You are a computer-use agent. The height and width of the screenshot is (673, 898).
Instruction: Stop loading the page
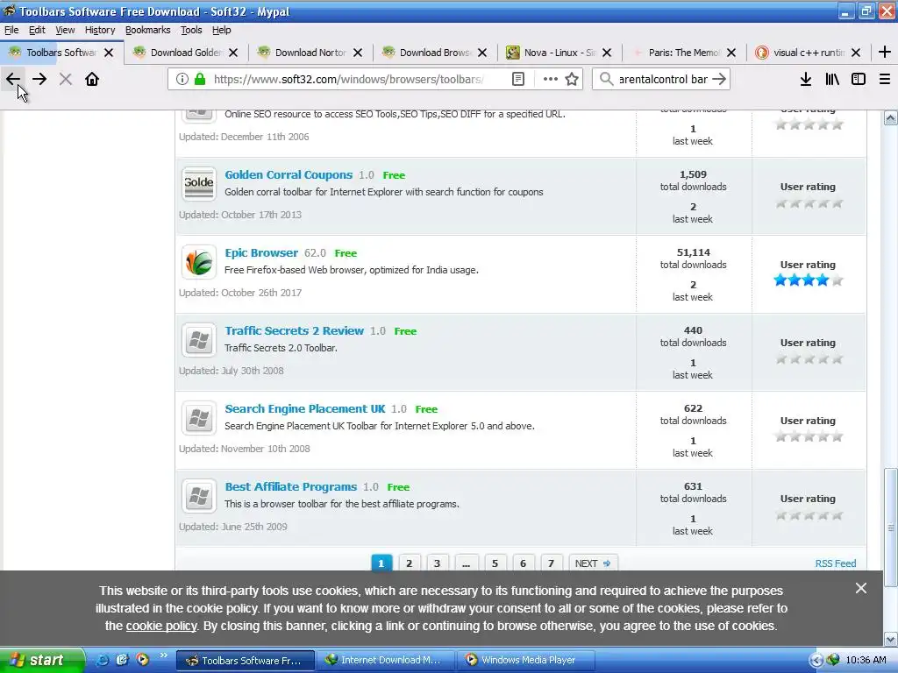click(x=66, y=79)
